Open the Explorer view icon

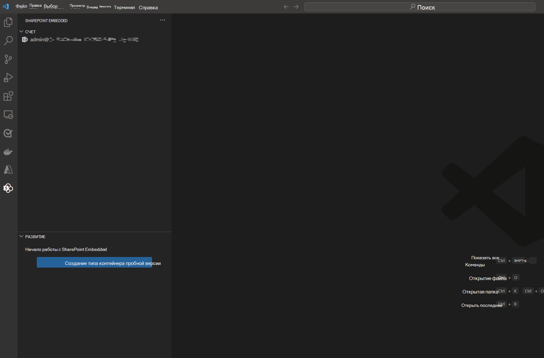(8, 22)
